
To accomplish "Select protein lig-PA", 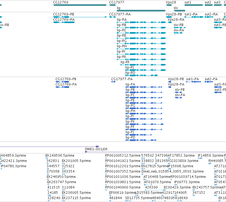I will pos(144,87).
